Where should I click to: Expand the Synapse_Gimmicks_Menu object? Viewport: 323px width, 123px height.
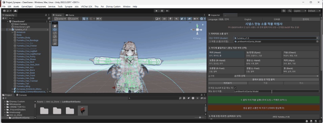click(12, 89)
